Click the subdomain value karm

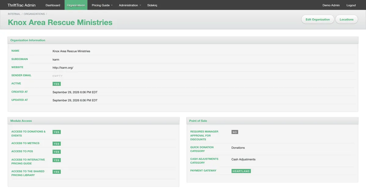point(56,60)
